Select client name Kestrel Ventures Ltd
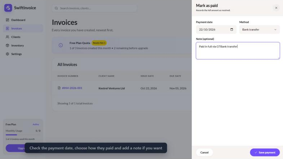Viewport: 283px width, 159px height. (x=111, y=88)
